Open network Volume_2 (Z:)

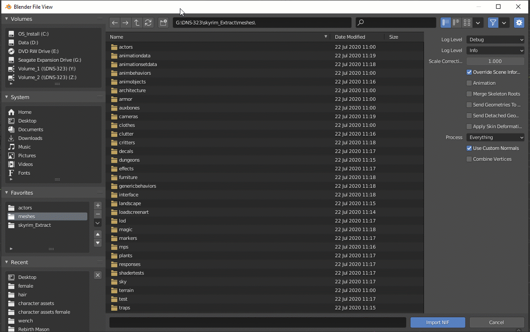pos(48,77)
